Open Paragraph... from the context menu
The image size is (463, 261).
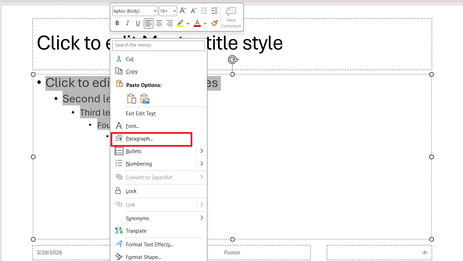139,139
